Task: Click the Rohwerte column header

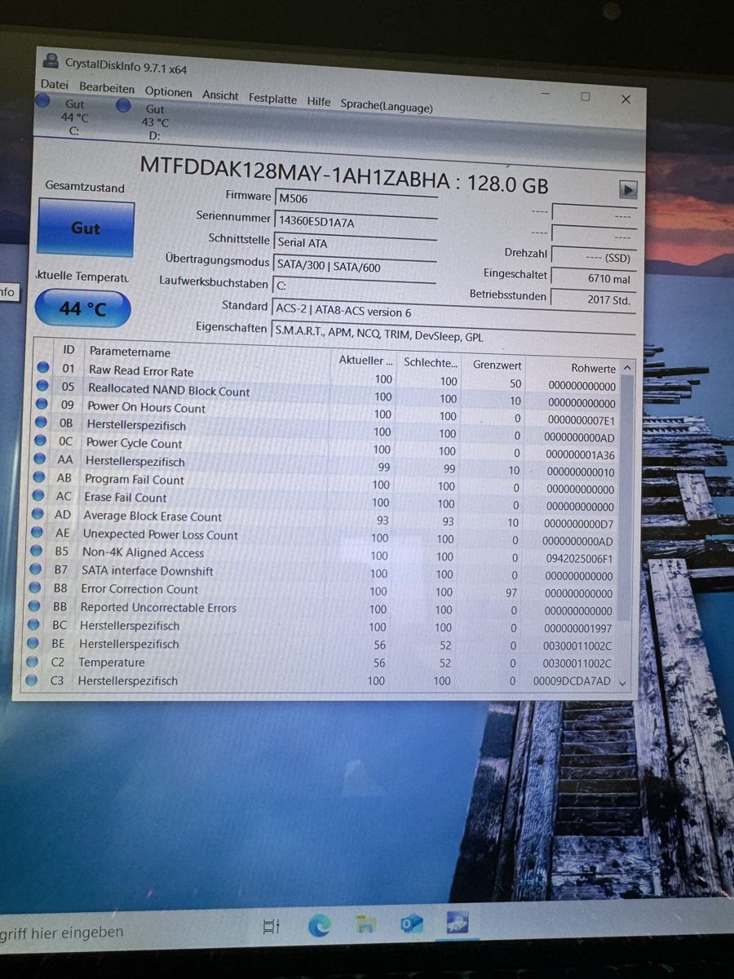Action: tap(593, 369)
